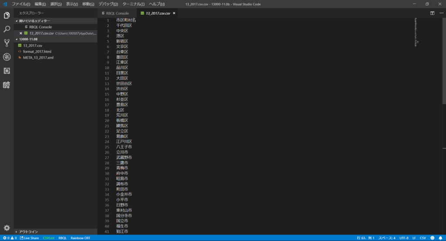Open the ヘルプ(H) menu

tap(157, 4)
